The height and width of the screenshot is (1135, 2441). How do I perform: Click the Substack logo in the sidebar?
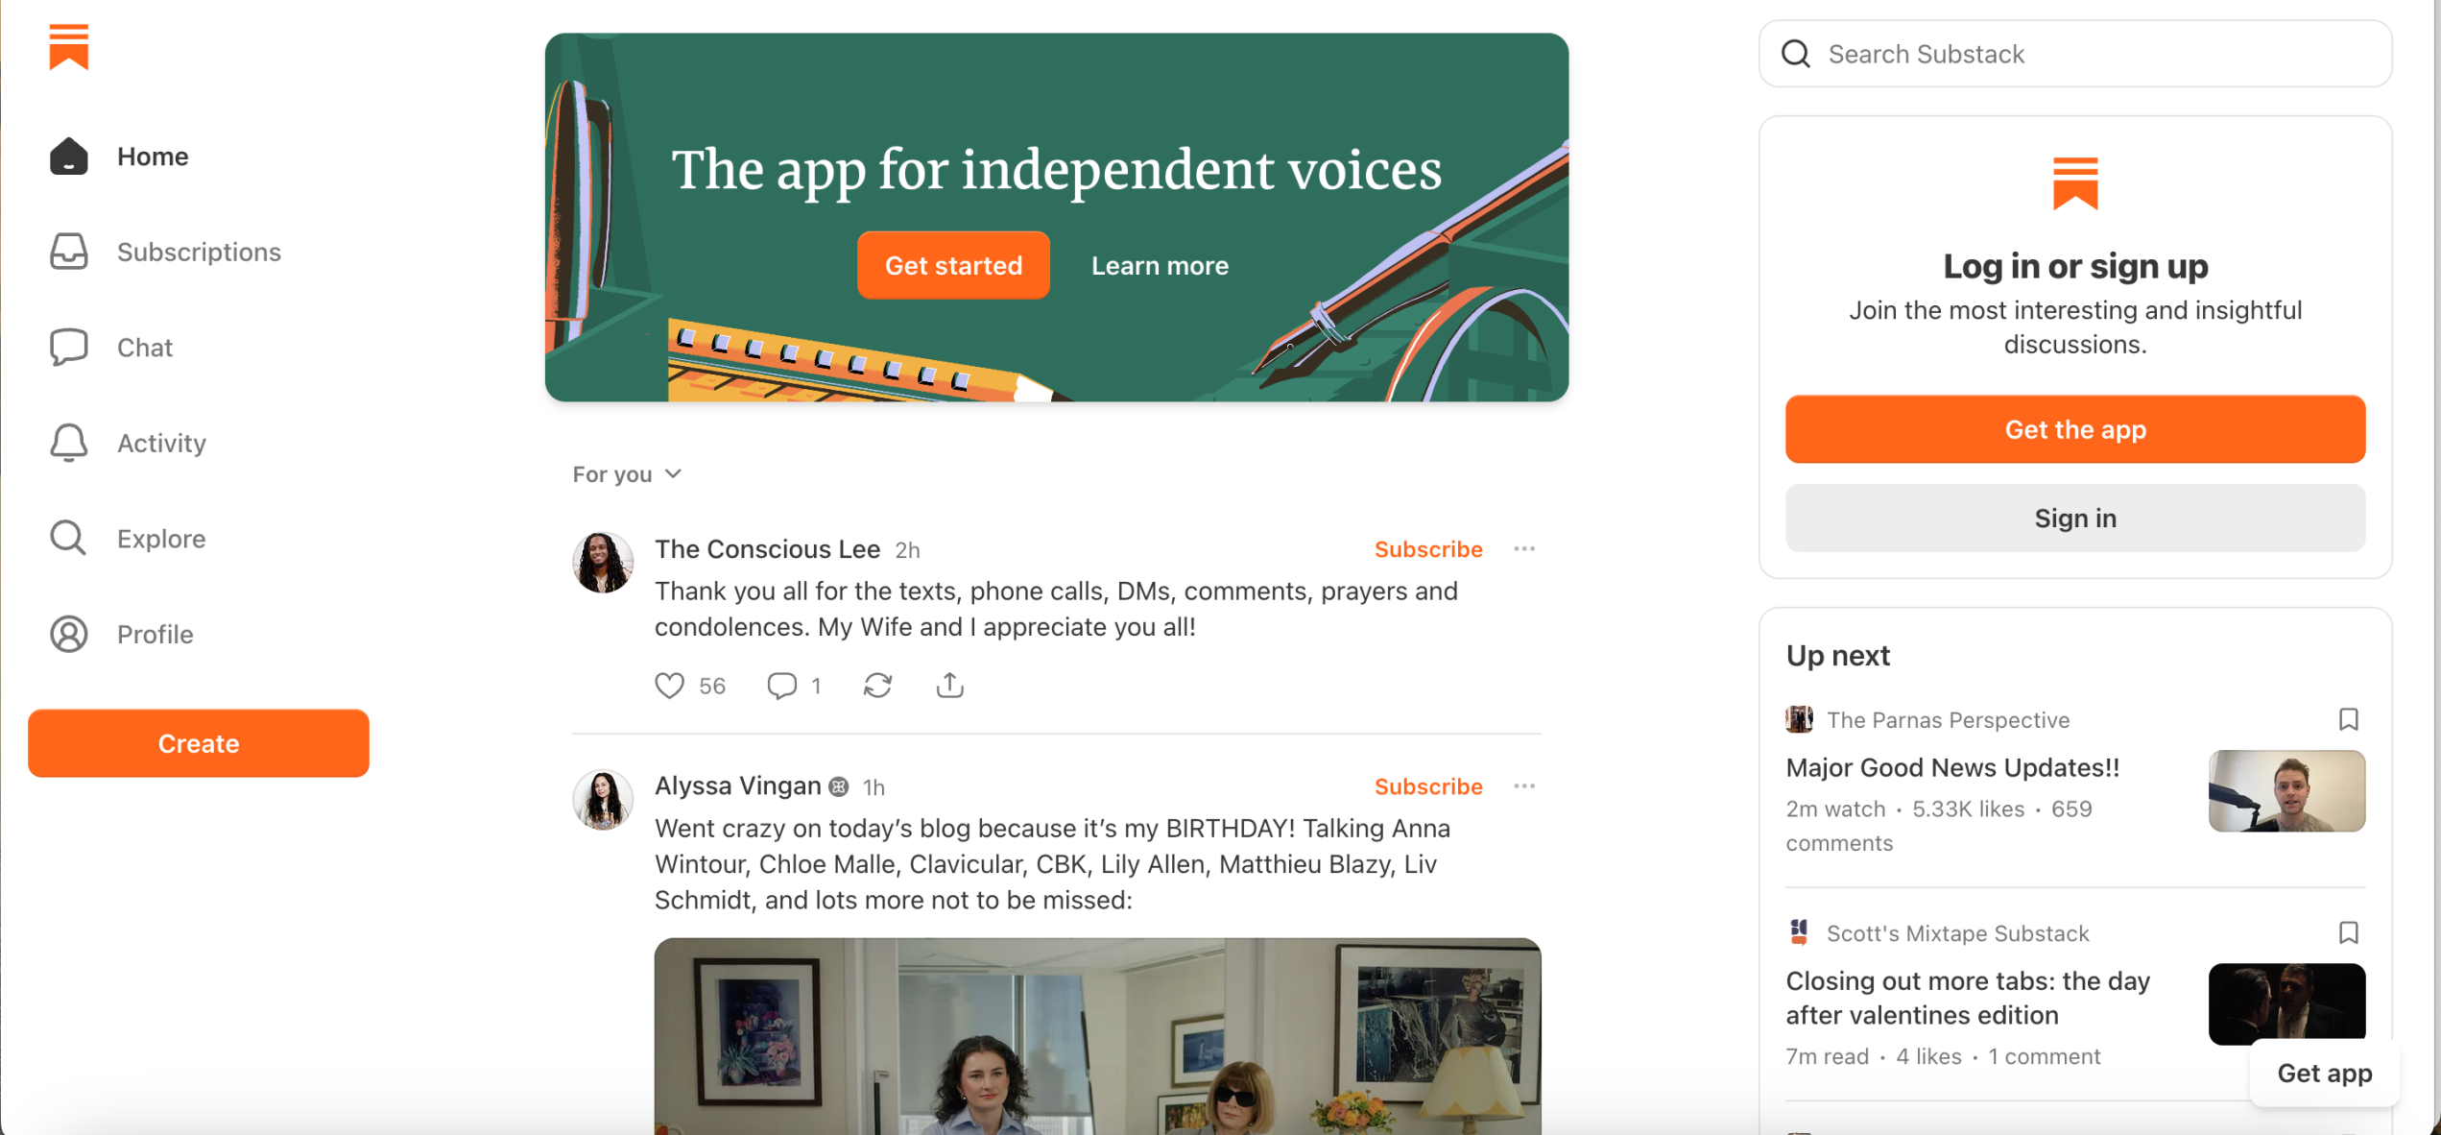coord(69,46)
